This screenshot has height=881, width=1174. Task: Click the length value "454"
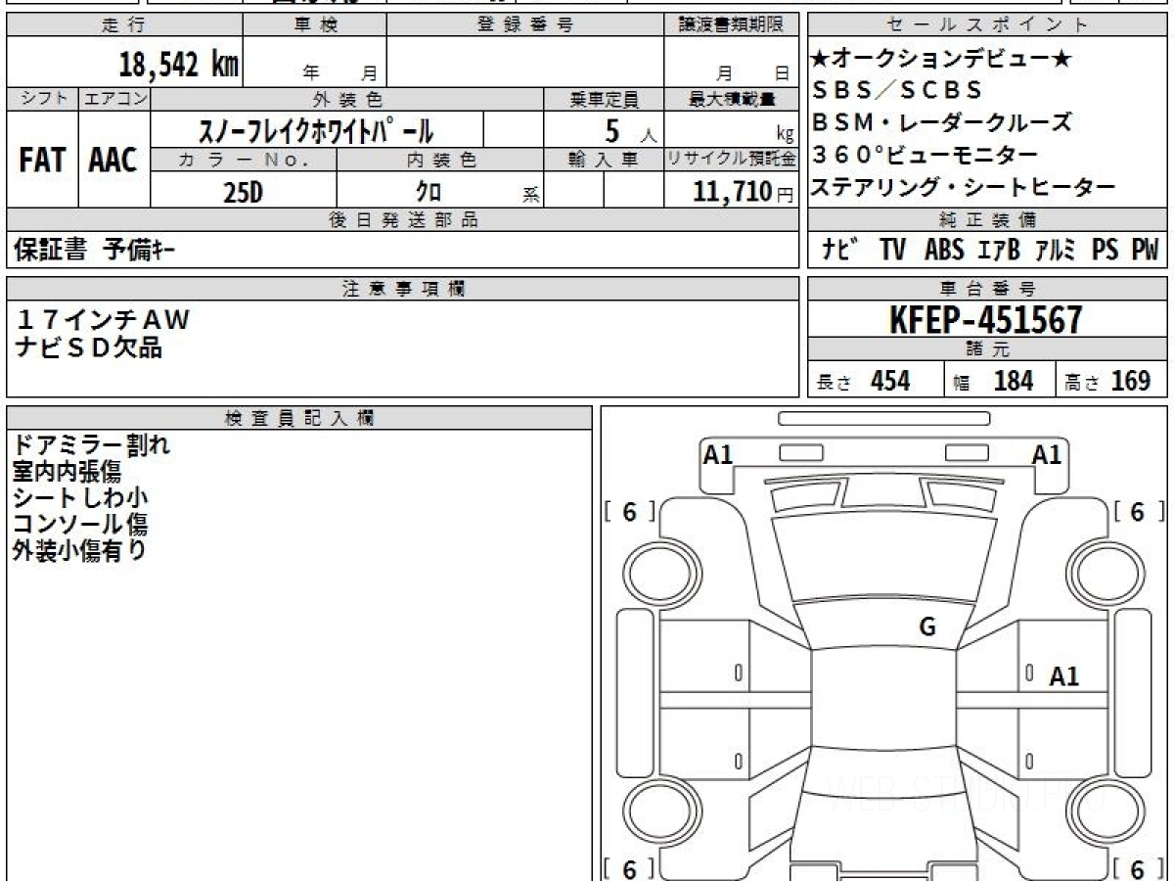click(x=890, y=381)
